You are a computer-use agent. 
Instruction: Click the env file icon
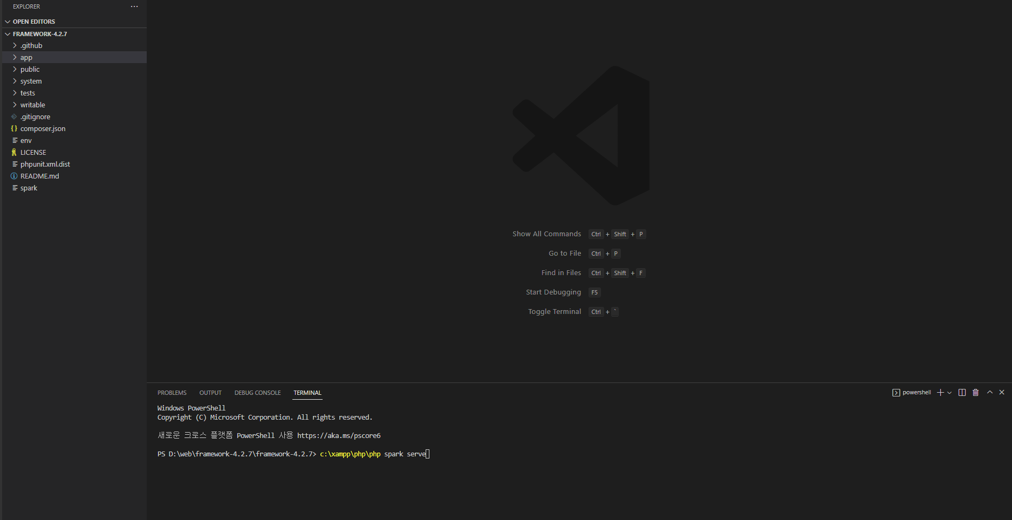(x=15, y=140)
